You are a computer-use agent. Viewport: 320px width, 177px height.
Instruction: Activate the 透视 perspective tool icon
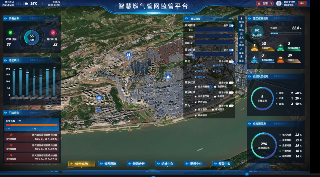(x=241, y=42)
